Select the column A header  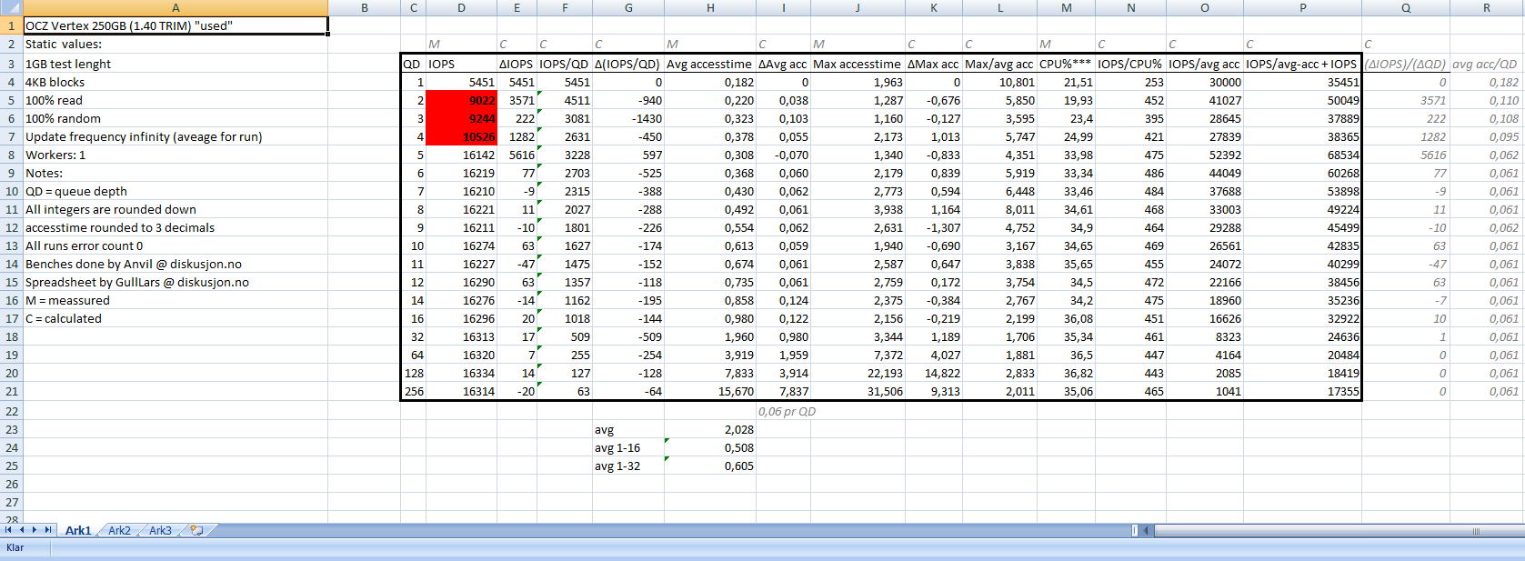pyautogui.click(x=176, y=7)
